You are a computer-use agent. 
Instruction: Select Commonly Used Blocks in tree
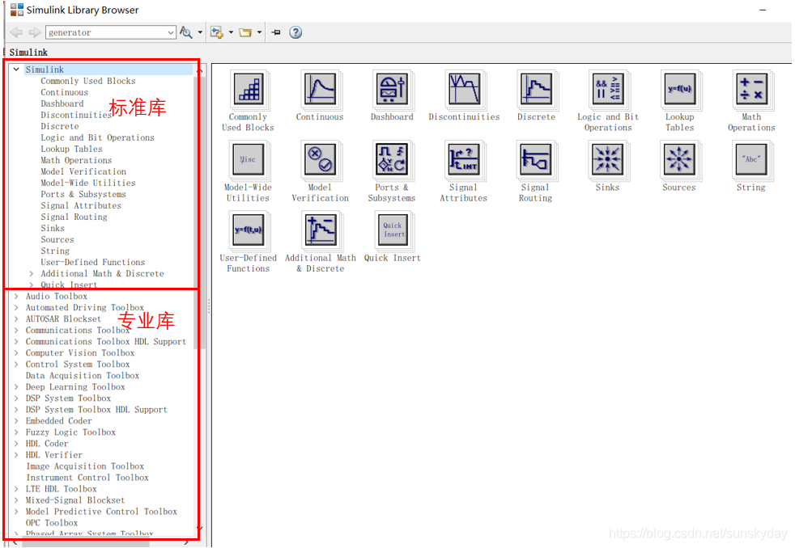[x=88, y=81]
